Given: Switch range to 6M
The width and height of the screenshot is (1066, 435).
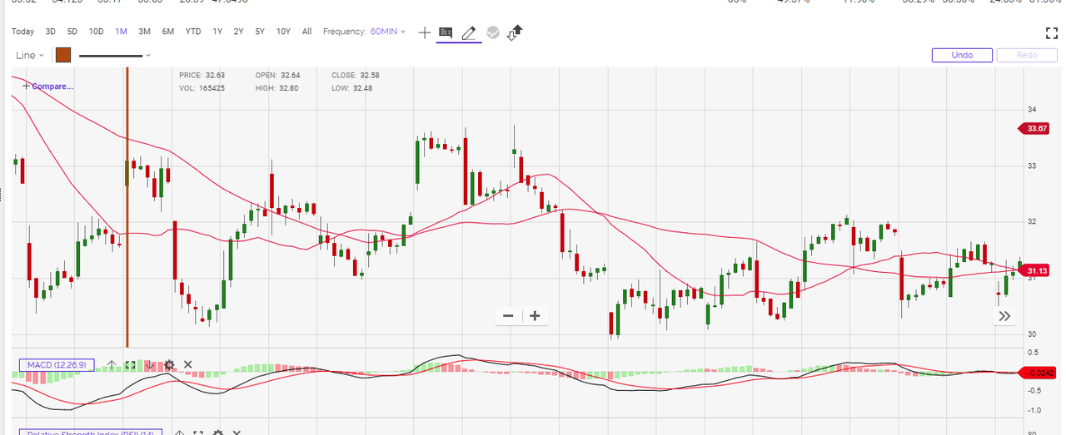Looking at the screenshot, I should click(168, 32).
